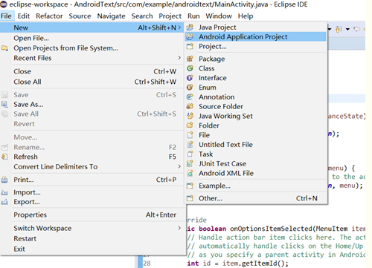Click the Package icon in the submenu
The width and height of the screenshot is (372, 268).
(190, 59)
